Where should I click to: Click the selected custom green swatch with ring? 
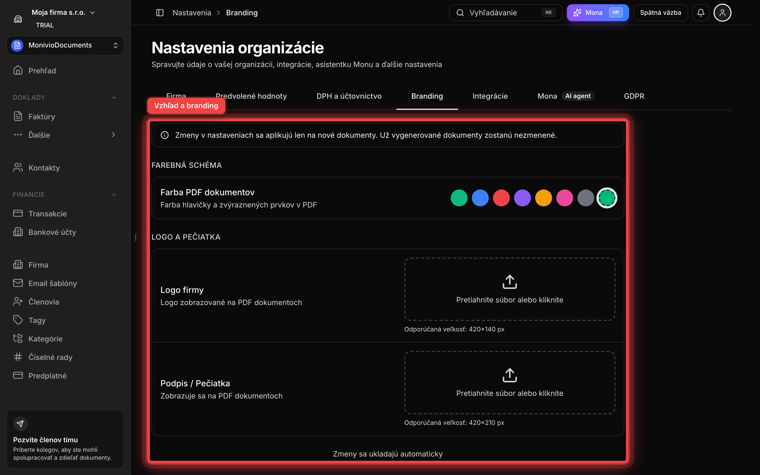[607, 198]
